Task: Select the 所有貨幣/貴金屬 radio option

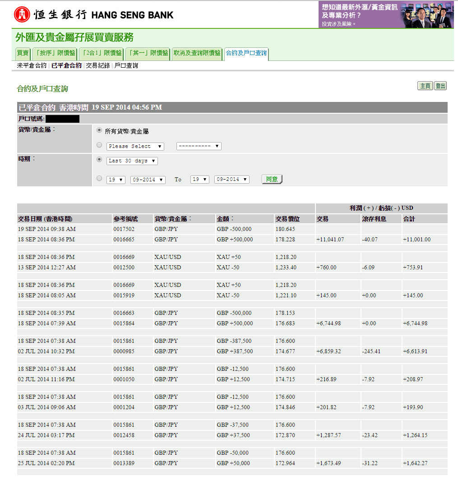Action: [99, 130]
